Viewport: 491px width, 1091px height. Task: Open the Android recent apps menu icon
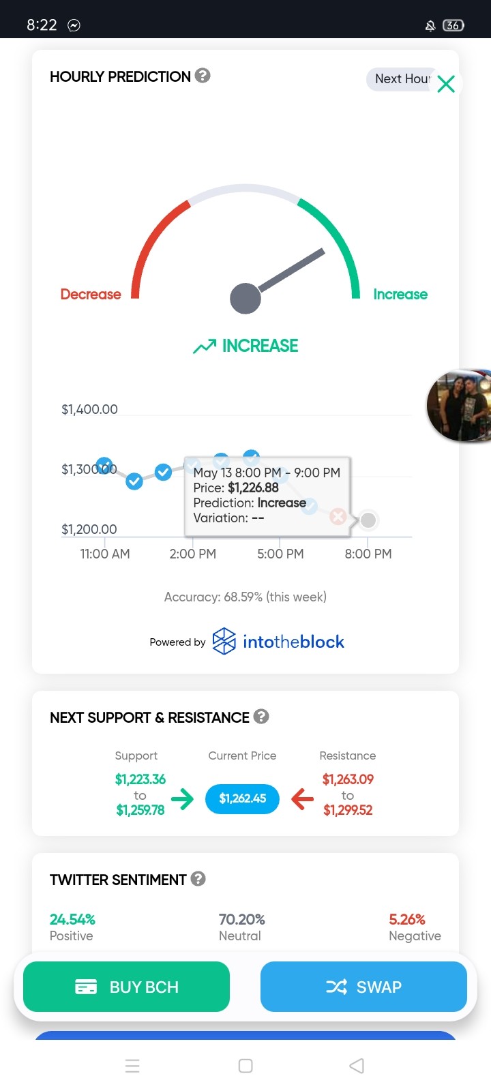133,1066
